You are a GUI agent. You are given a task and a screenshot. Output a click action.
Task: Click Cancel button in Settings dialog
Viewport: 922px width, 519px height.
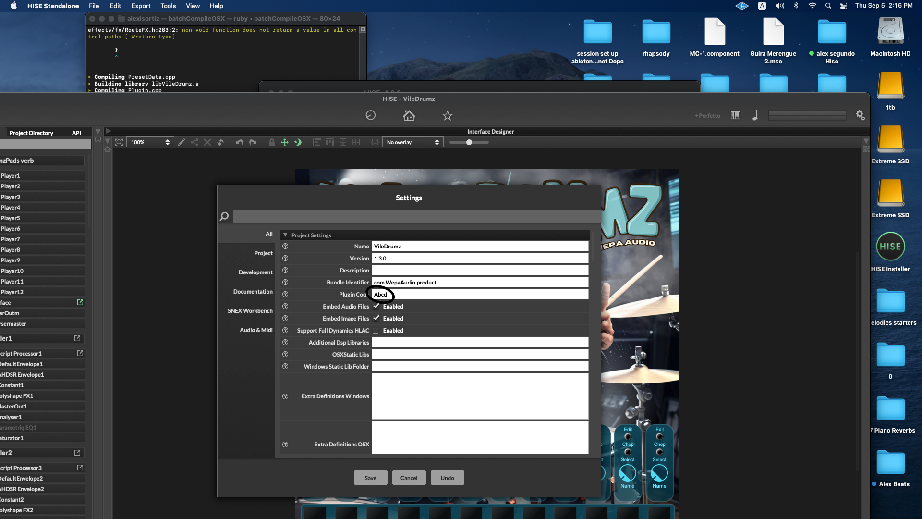click(409, 477)
